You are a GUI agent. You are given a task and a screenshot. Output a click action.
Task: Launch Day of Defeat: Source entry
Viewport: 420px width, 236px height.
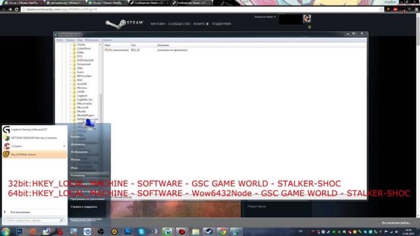35,155
